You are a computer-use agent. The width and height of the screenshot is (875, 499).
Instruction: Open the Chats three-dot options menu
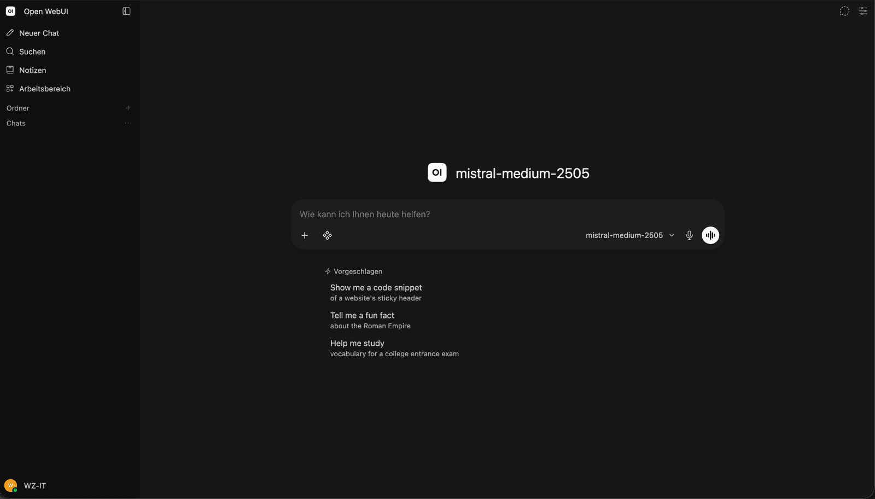point(128,123)
